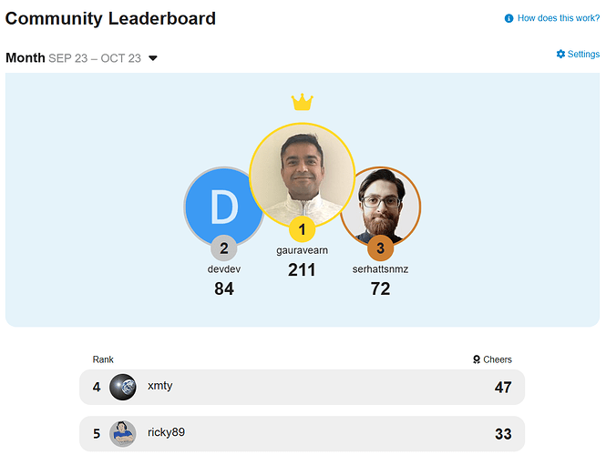The width and height of the screenshot is (606, 455).
Task: Click xmty's avatar icon
Action: tap(123, 388)
